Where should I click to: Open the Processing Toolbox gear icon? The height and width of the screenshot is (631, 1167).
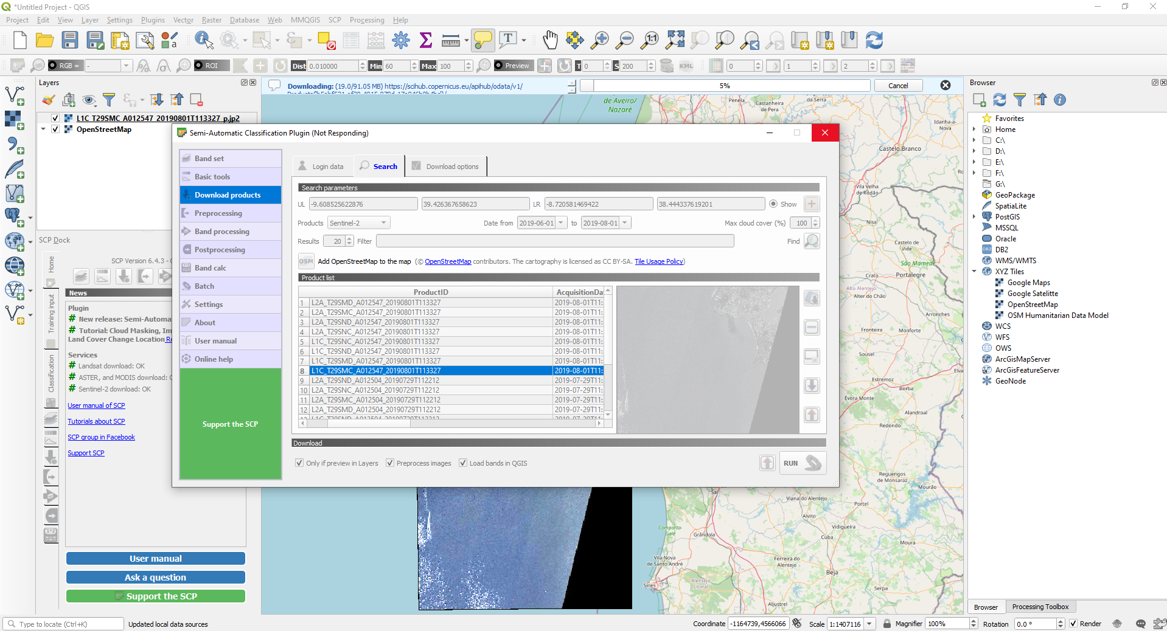[401, 41]
